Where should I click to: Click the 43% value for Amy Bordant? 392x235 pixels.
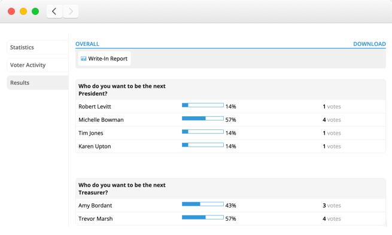point(231,206)
